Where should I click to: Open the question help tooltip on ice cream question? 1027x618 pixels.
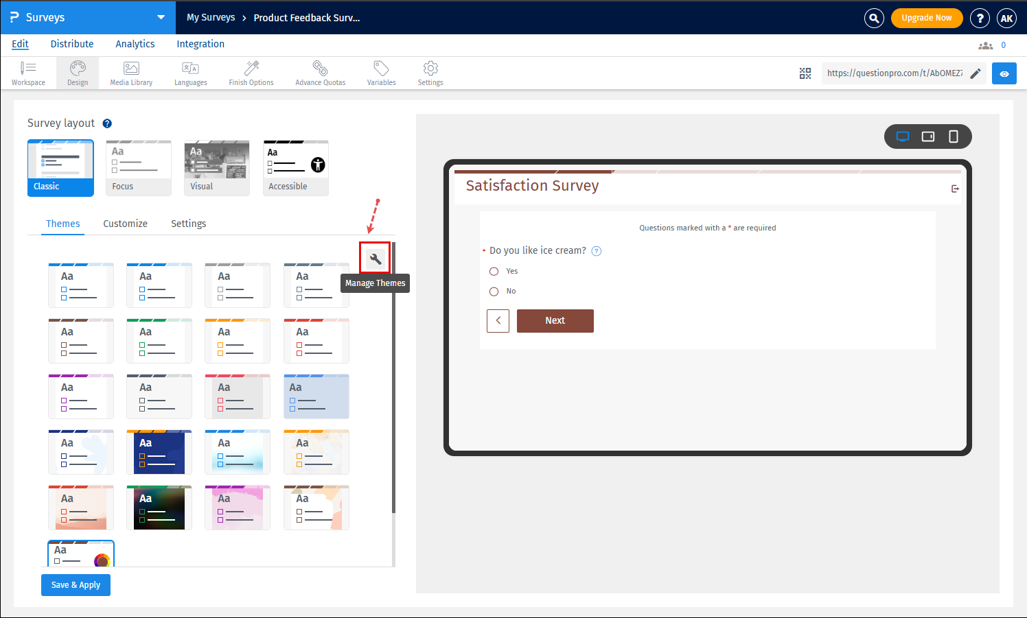tap(596, 250)
